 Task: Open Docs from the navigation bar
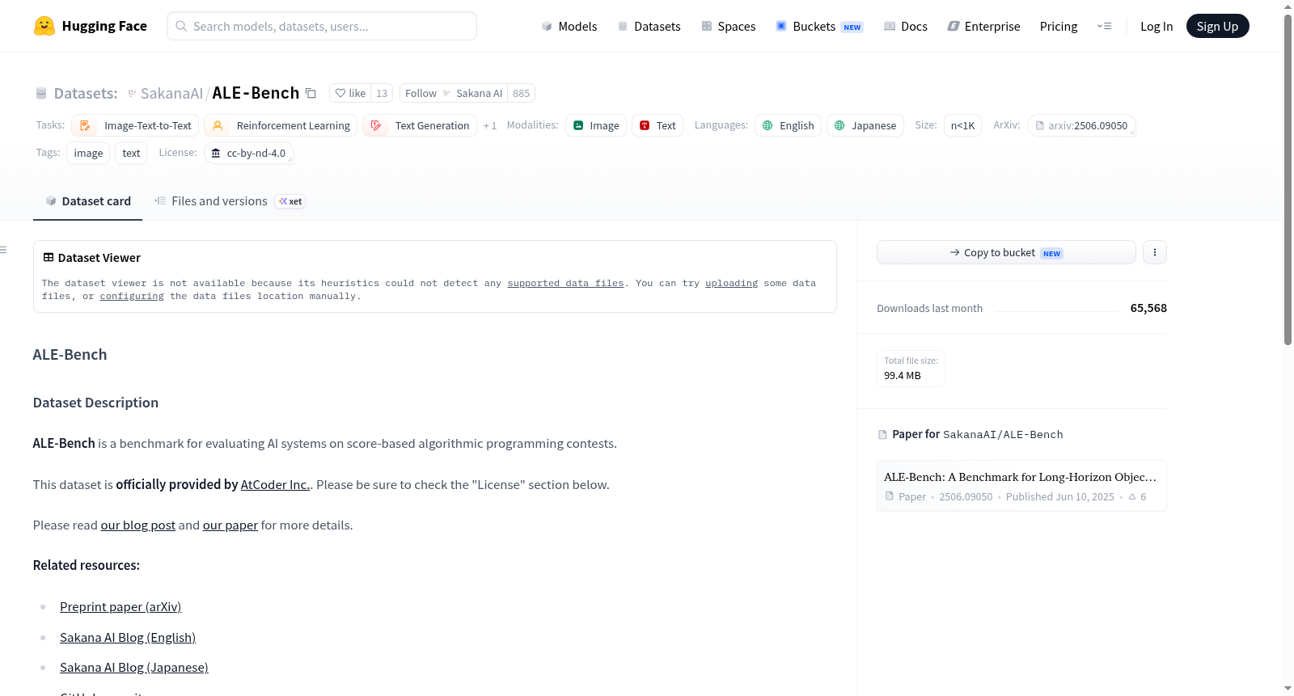point(905,26)
